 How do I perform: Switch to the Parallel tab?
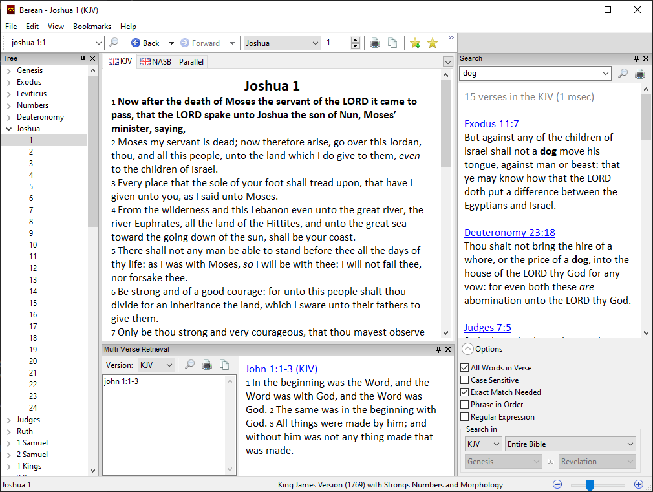(191, 61)
